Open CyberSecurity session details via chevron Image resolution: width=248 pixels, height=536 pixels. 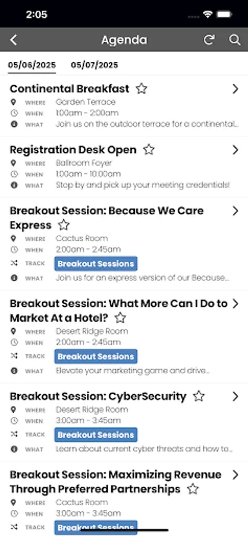(235, 396)
